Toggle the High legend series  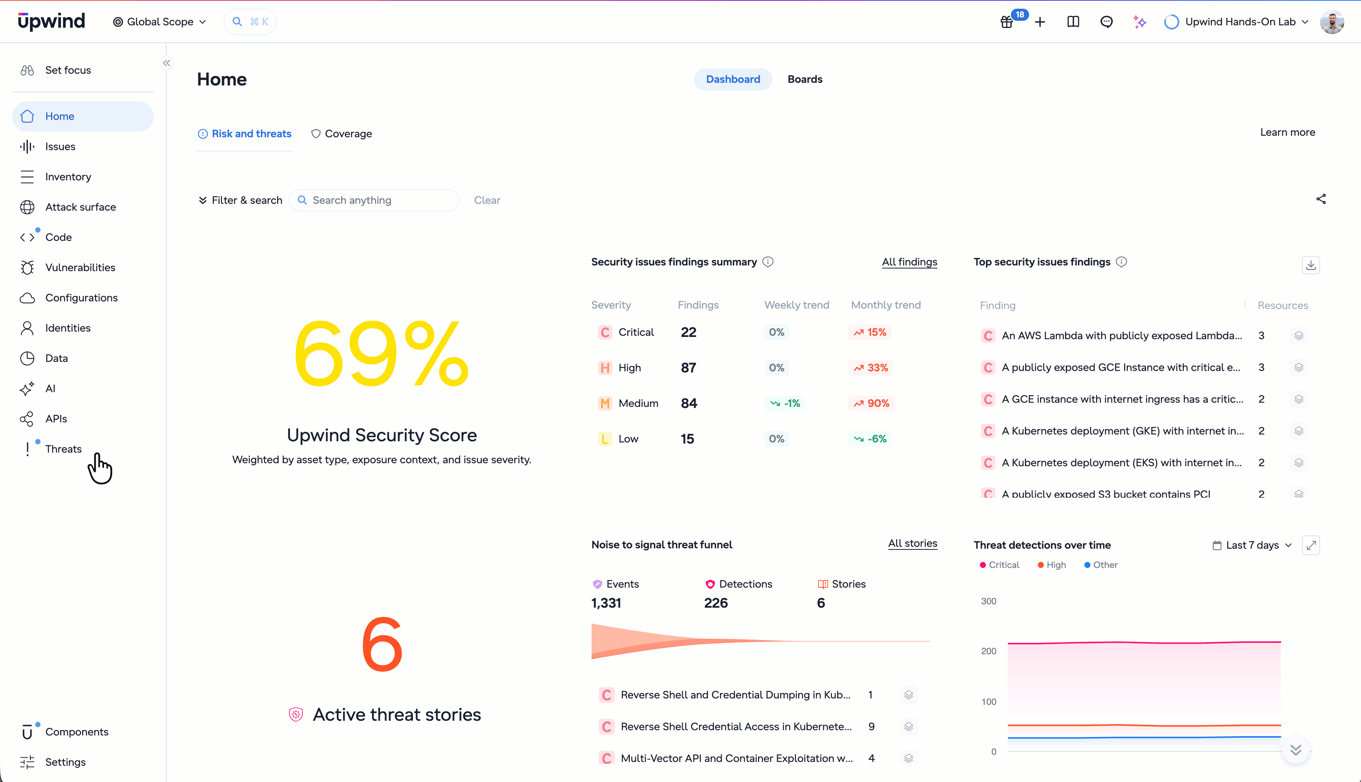click(1052, 565)
